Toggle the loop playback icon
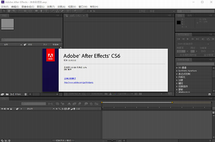215x142 pixels. point(208,39)
